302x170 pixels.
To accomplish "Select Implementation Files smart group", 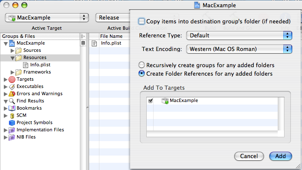I will click(x=40, y=130).
